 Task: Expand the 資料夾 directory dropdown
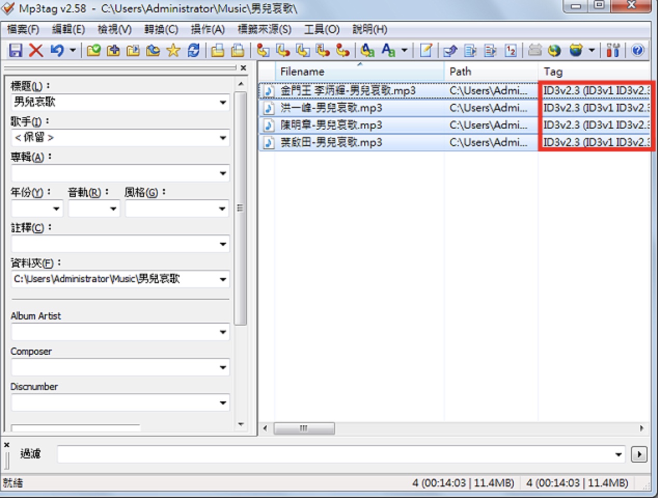[x=223, y=280]
